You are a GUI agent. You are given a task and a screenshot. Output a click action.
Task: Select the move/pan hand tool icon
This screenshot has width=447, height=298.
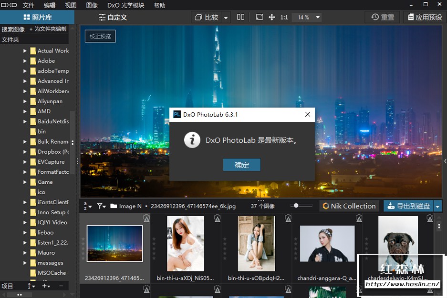[x=271, y=17]
